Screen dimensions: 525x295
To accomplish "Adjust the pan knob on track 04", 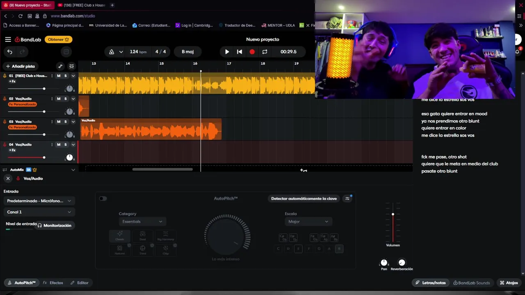I will tap(69, 157).
